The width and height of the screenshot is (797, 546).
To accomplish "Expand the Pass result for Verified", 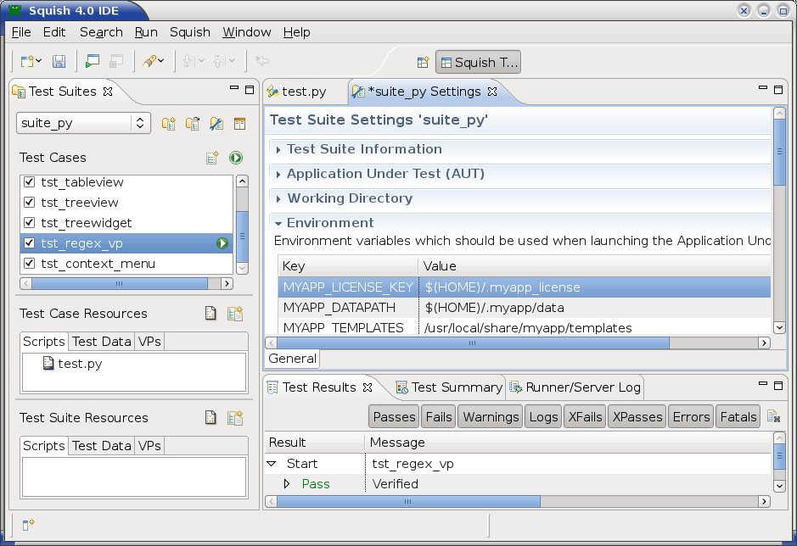I will pos(287,483).
